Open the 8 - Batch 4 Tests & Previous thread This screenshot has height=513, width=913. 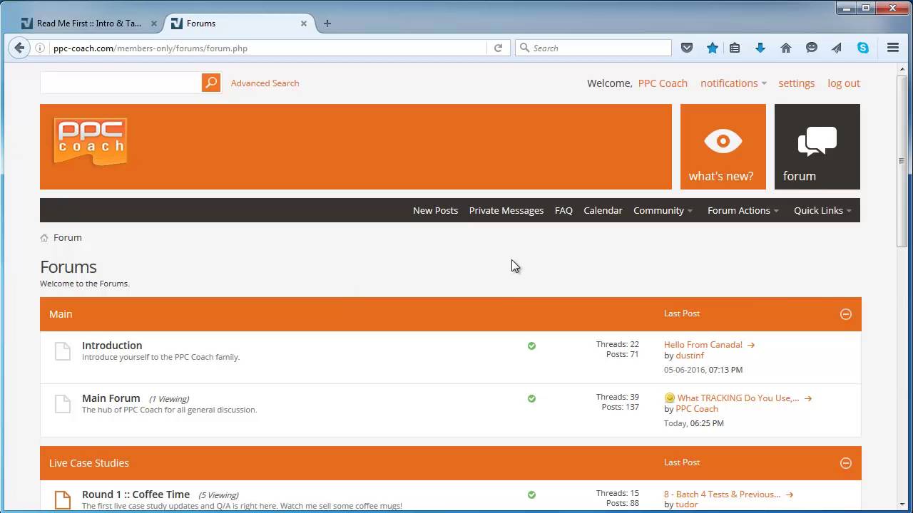tap(722, 494)
